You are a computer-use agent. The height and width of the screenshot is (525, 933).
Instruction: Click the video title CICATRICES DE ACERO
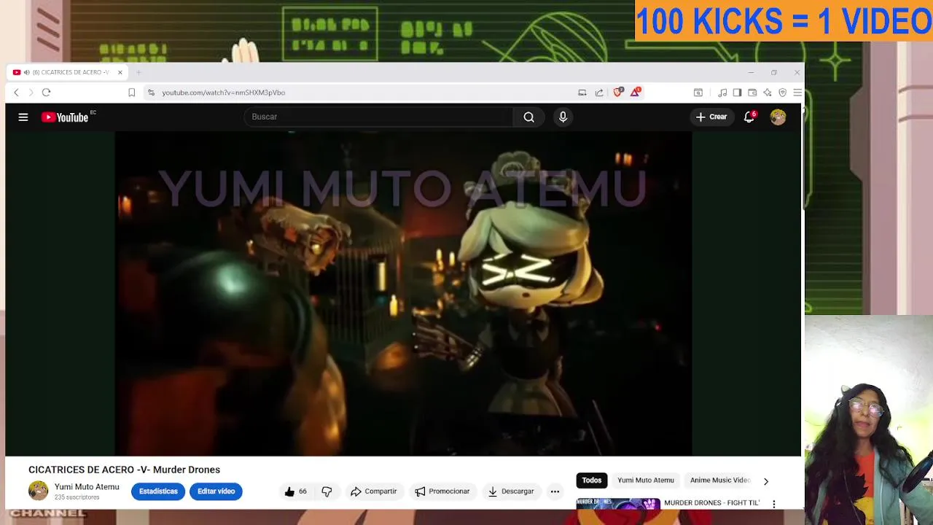[x=124, y=470]
